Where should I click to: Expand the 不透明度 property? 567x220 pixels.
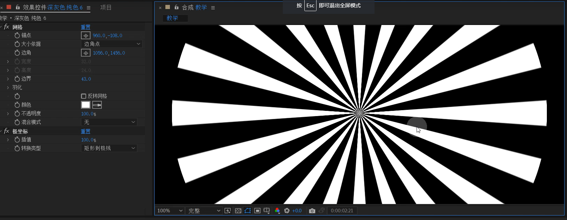coord(8,114)
